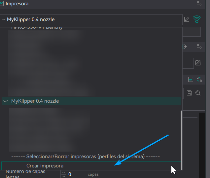Increase slow layers count with up arrow
The width and height of the screenshot is (210, 178).
tap(64, 172)
